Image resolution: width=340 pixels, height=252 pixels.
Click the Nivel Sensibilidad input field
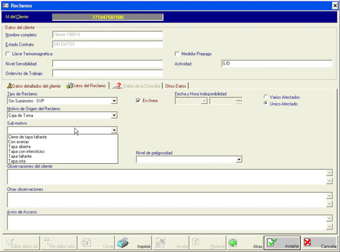pos(107,64)
